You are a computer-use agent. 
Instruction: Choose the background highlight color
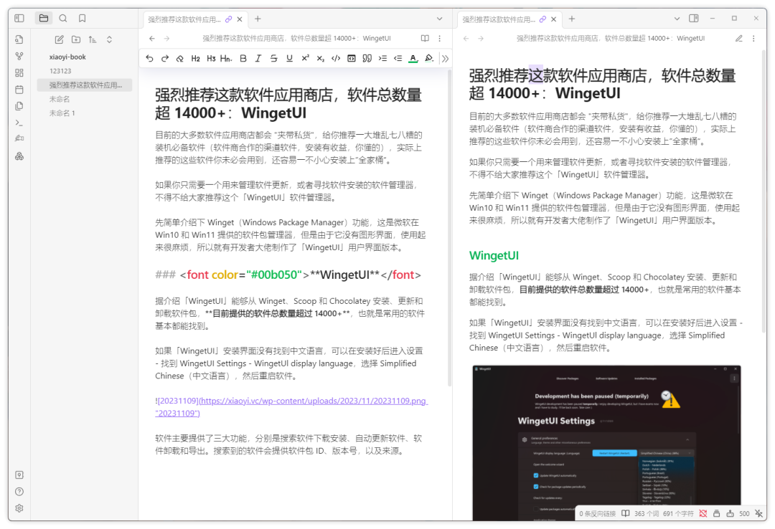[x=429, y=58]
